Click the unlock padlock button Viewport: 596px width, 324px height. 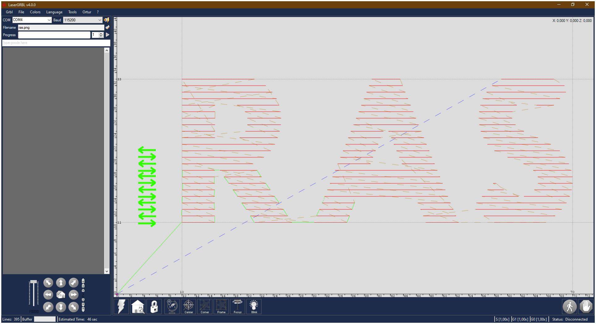154,306
